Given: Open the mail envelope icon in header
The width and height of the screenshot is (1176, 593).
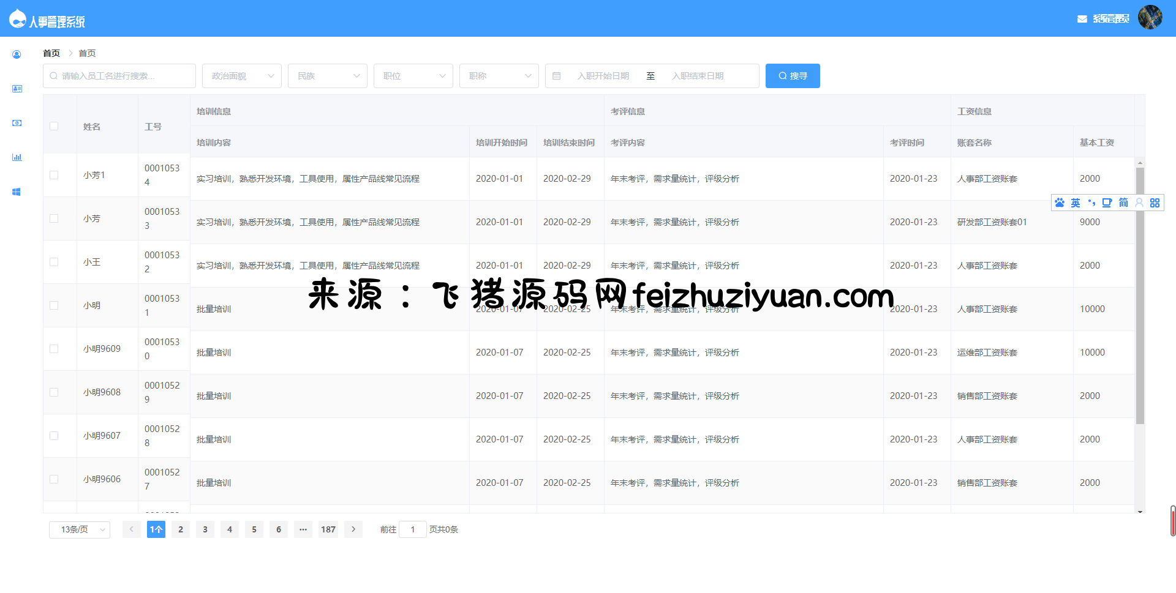Looking at the screenshot, I should click(1082, 19).
